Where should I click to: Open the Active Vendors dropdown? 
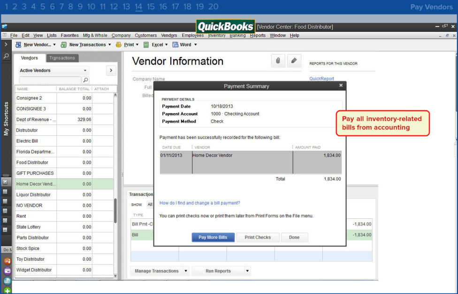tap(54, 70)
